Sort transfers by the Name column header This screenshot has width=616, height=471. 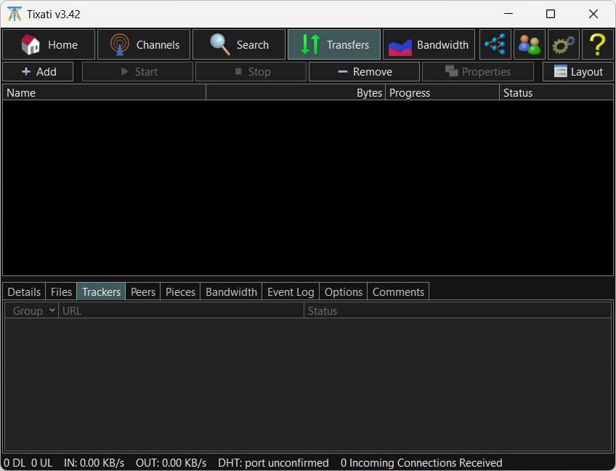coord(105,92)
